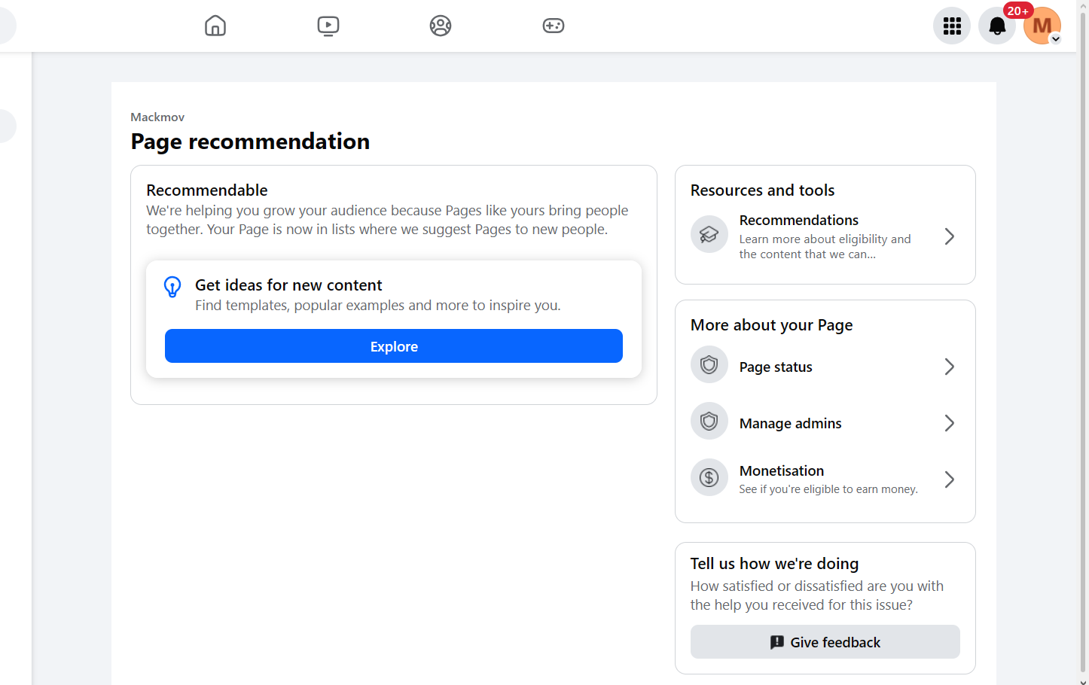Click the blue Explore button
The image size is (1089, 685).
[394, 346]
